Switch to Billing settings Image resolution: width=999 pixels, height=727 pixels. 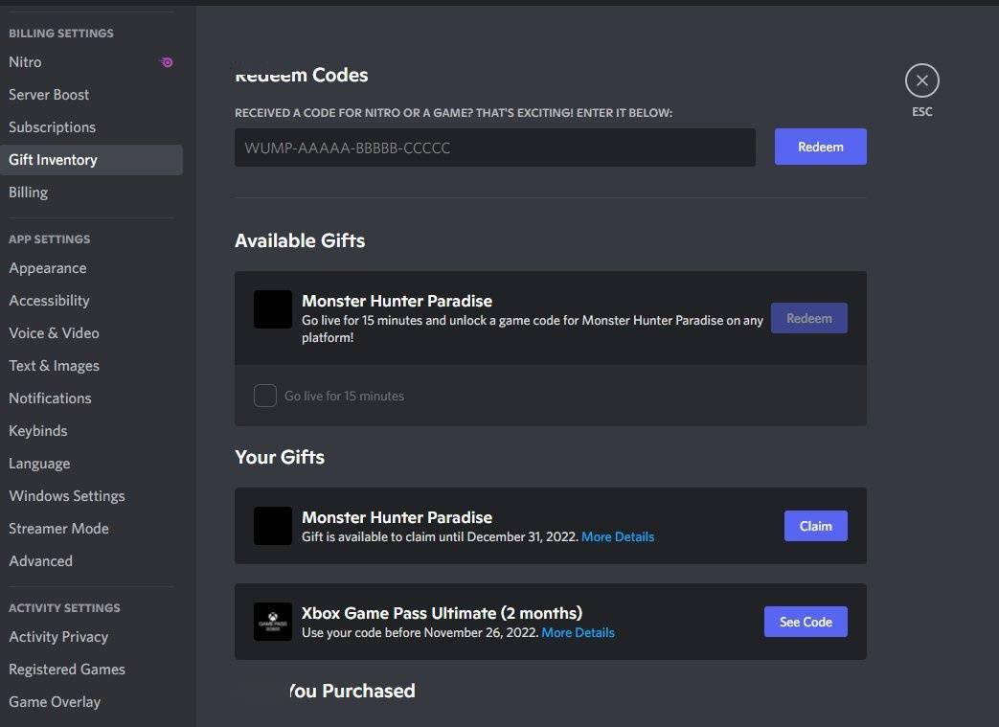click(x=28, y=192)
